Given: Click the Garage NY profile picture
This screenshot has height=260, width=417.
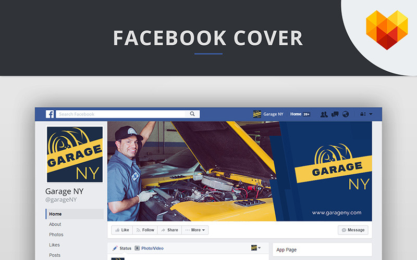Looking at the screenshot, I should [x=75, y=154].
